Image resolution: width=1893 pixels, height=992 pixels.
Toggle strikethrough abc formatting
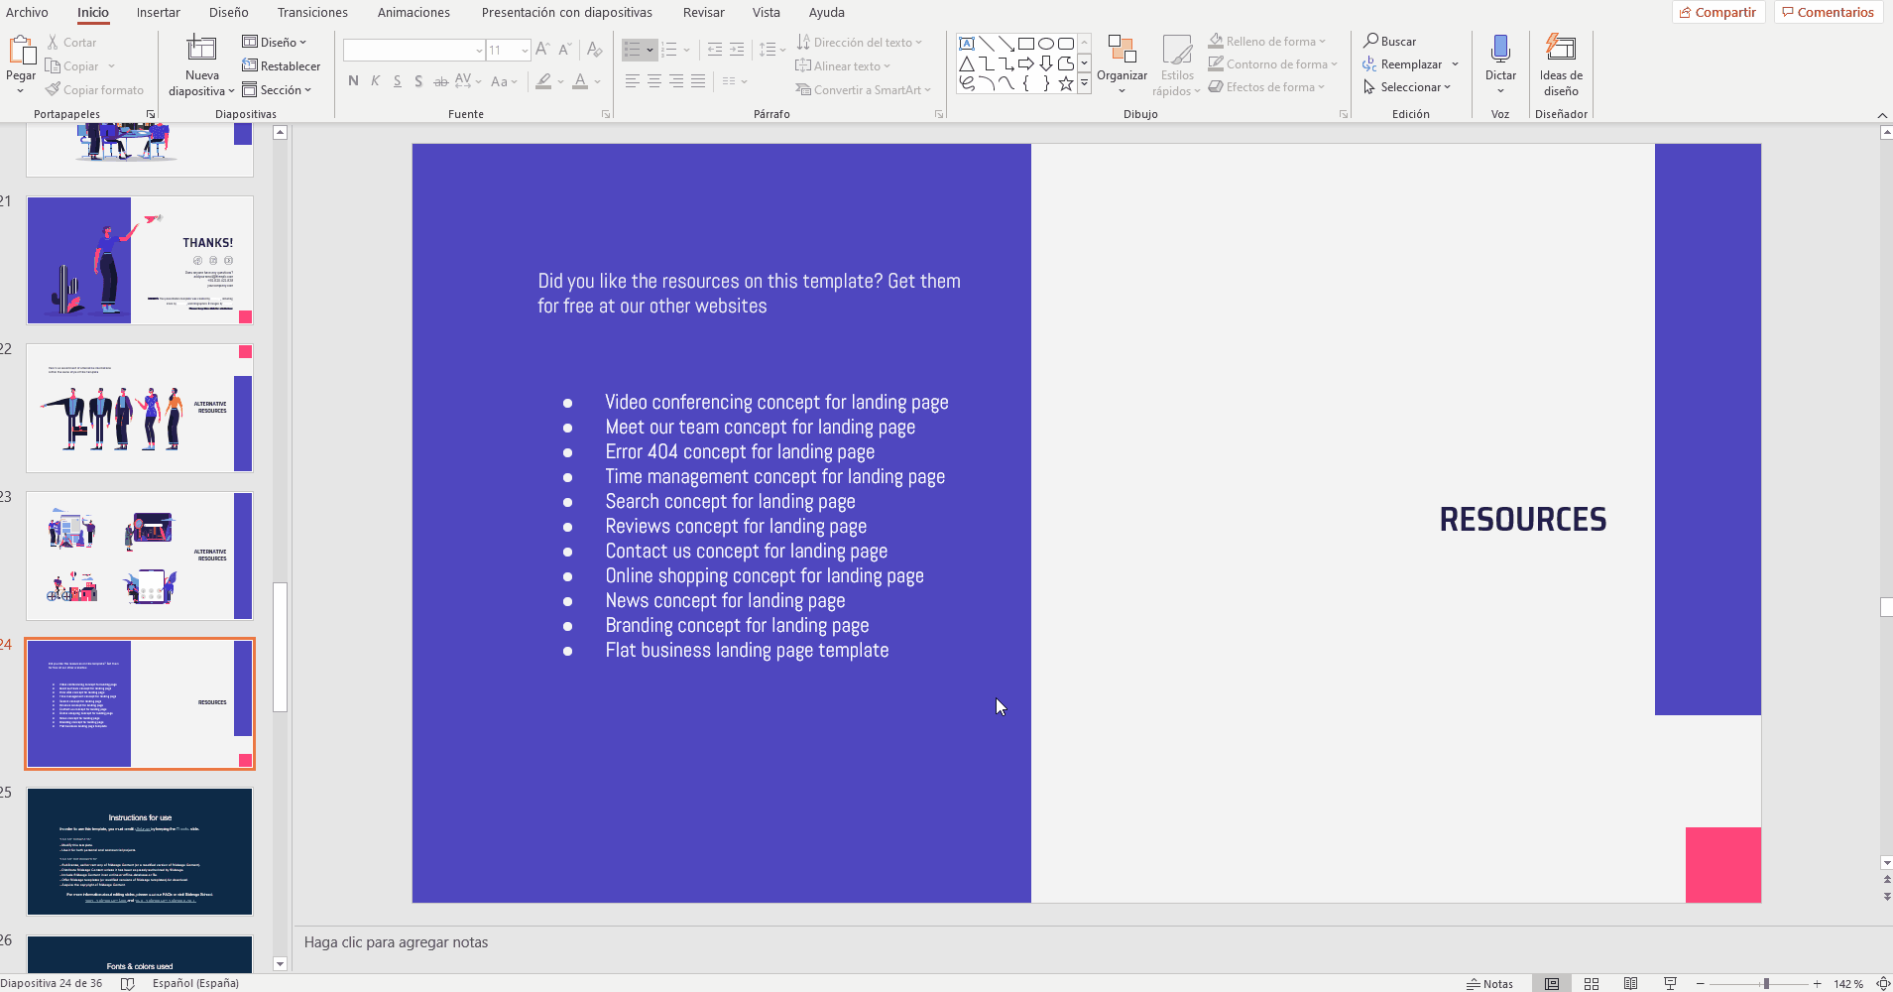(440, 81)
